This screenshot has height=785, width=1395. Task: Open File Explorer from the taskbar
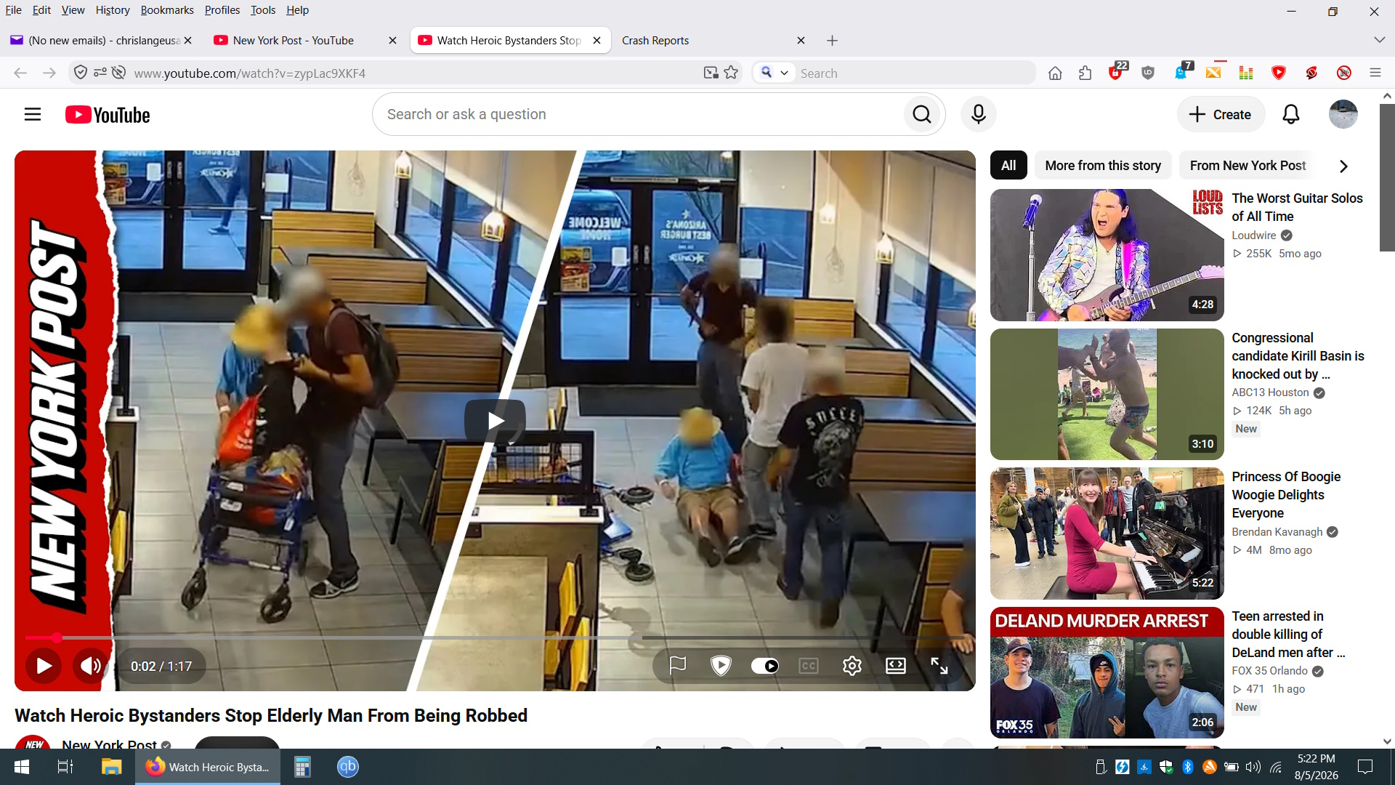111,767
